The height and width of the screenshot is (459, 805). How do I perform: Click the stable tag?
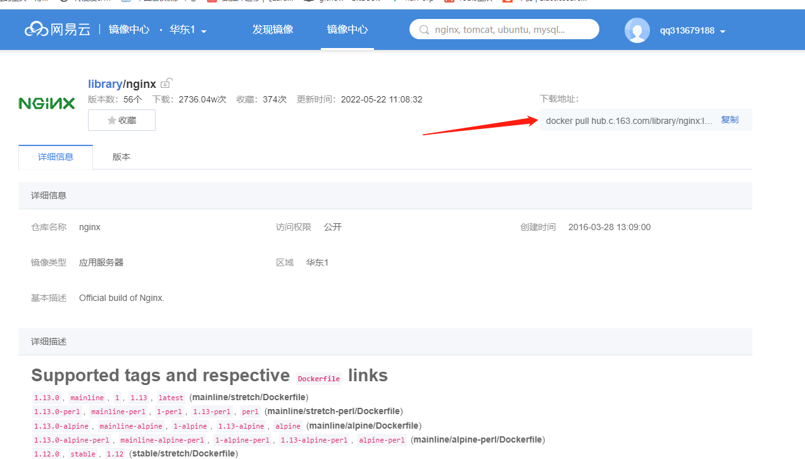(83, 453)
